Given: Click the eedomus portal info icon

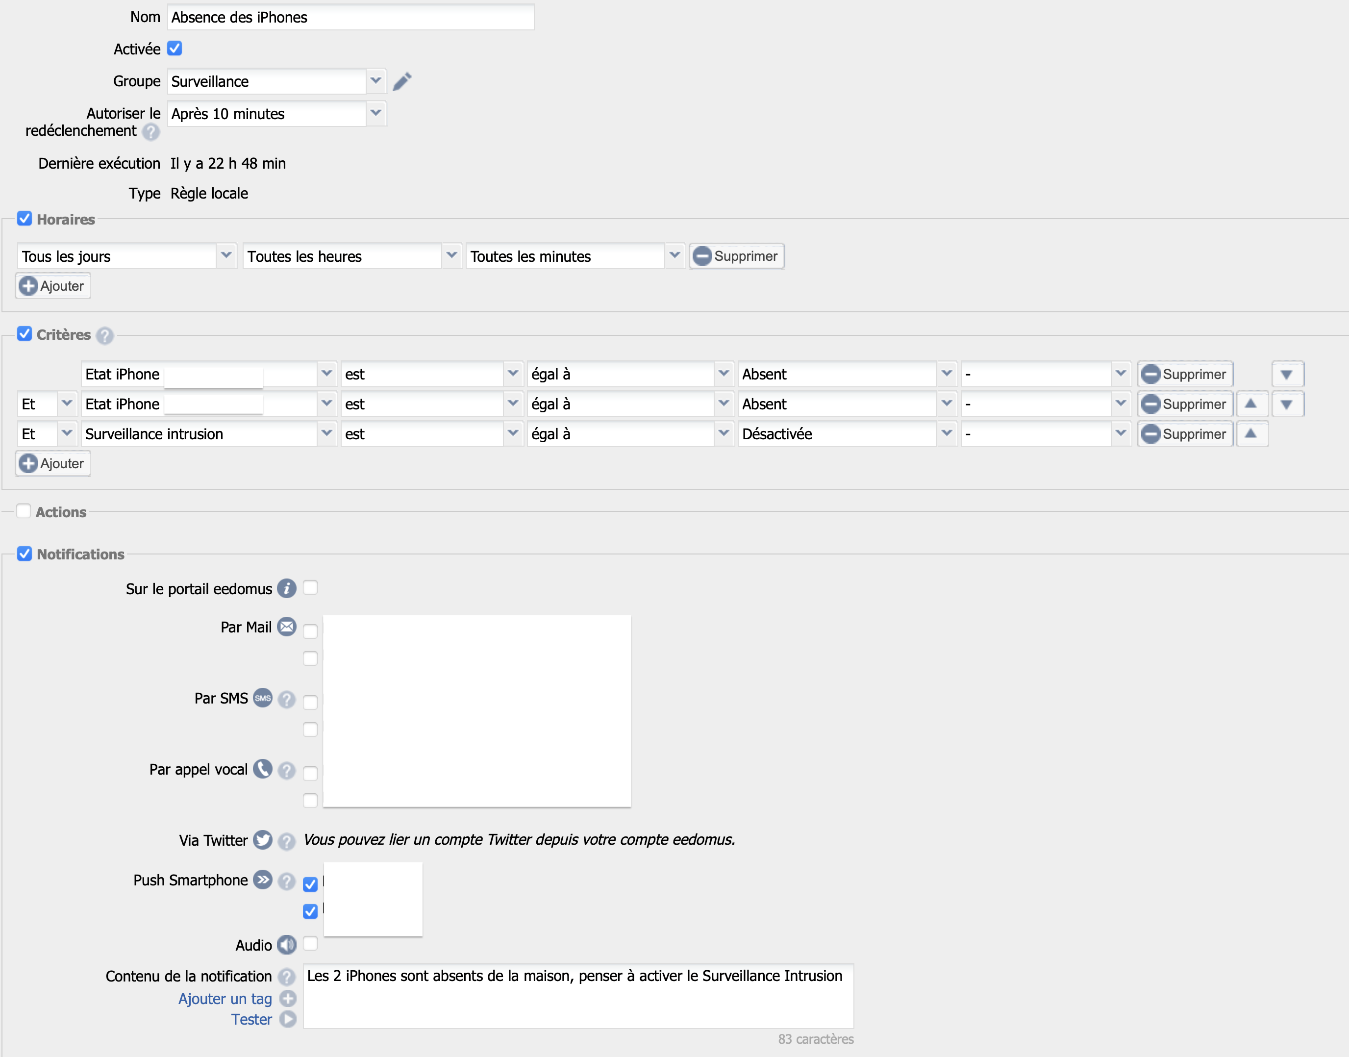Looking at the screenshot, I should tap(286, 588).
